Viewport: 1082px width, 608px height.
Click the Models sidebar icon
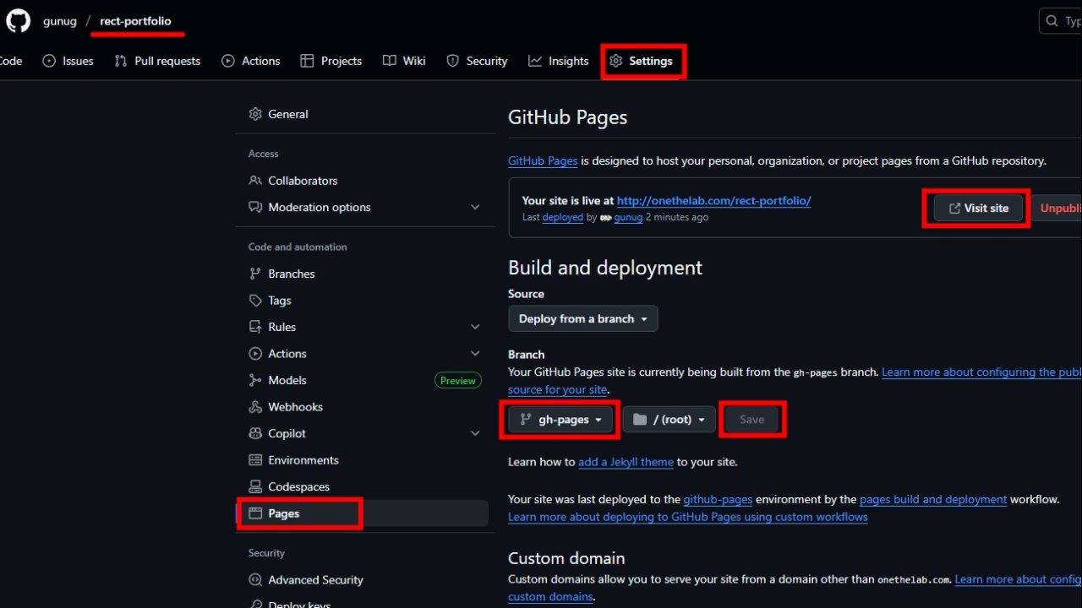255,380
